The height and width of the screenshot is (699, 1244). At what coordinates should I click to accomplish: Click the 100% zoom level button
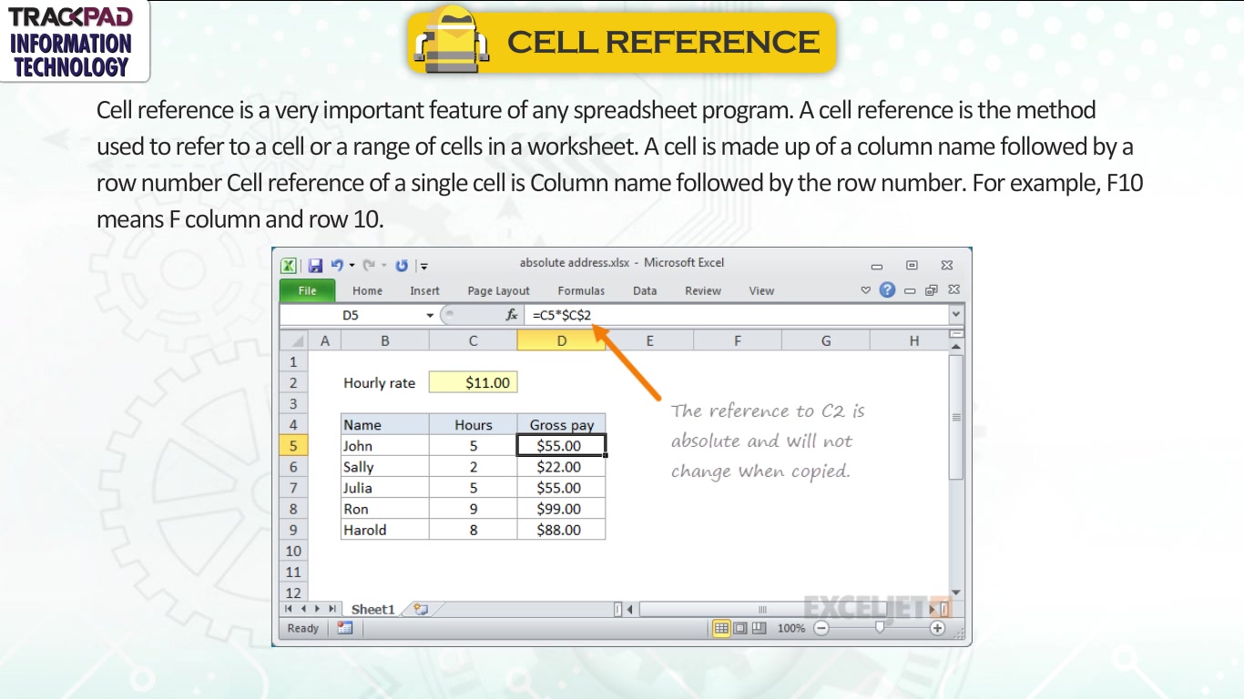(x=791, y=628)
